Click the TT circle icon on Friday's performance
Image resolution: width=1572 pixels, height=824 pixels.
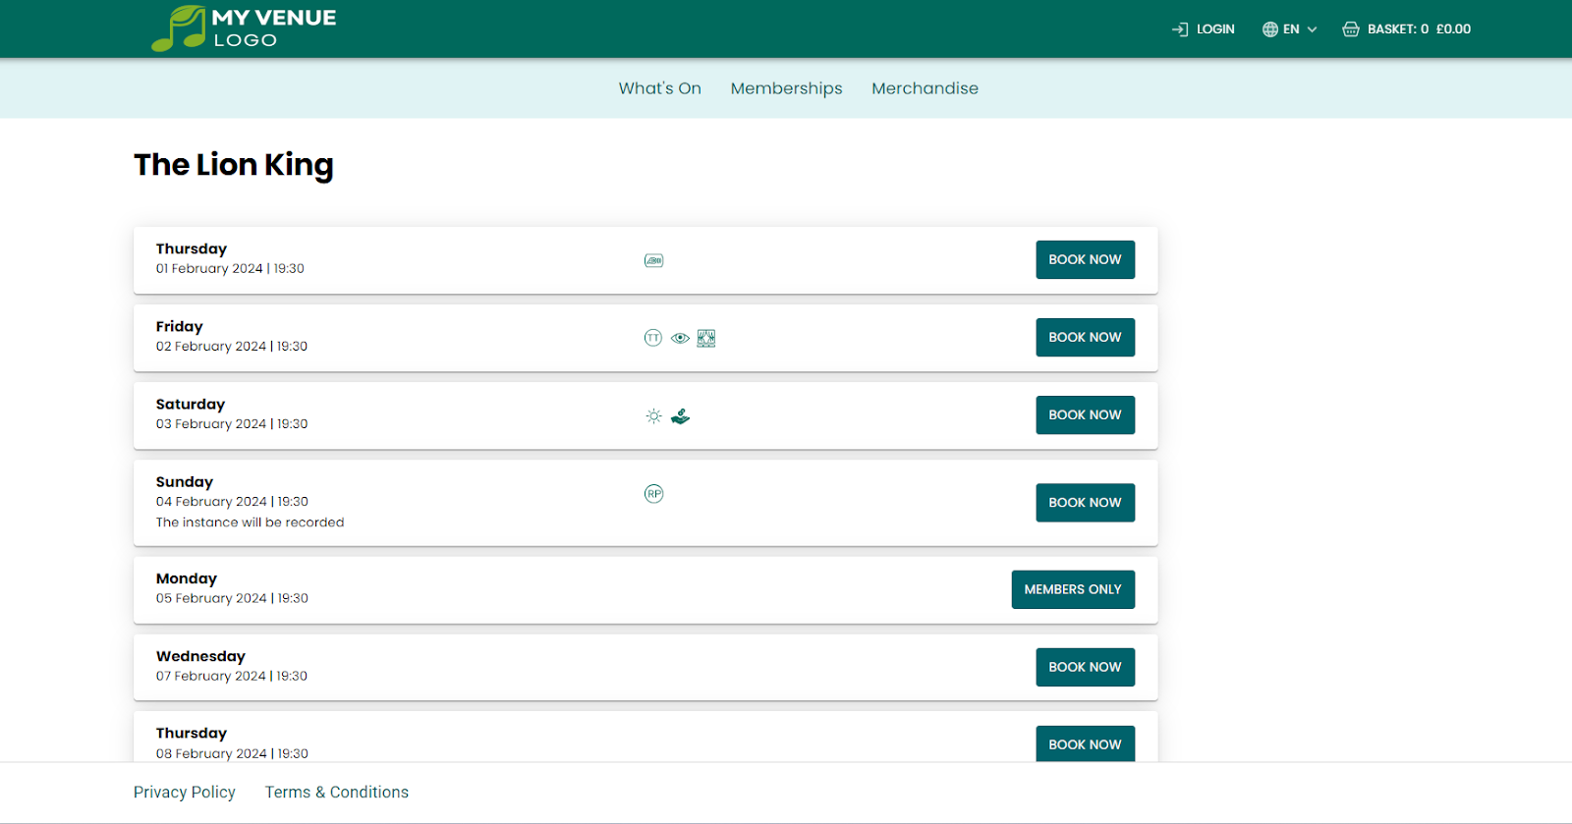(x=653, y=338)
